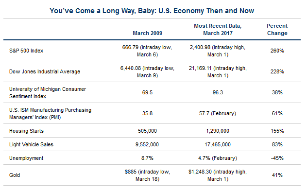Image resolution: width=307 pixels, height=192 pixels.
Task: Select the 57.7 (February) PMI value
Action: click(218, 113)
